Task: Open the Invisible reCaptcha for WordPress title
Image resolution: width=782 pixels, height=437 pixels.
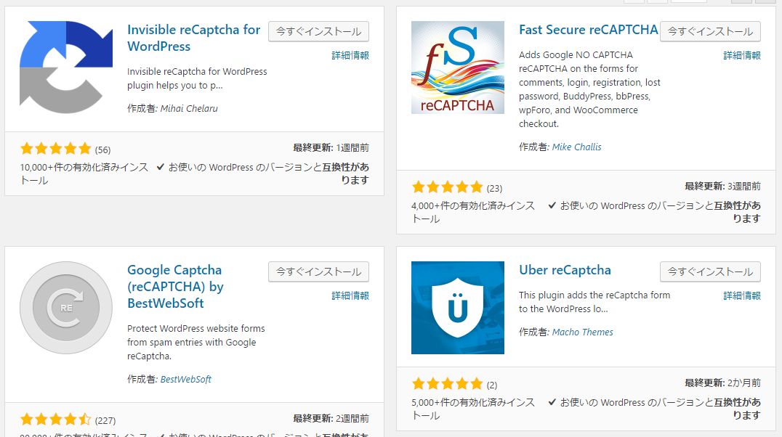Action: [193, 38]
